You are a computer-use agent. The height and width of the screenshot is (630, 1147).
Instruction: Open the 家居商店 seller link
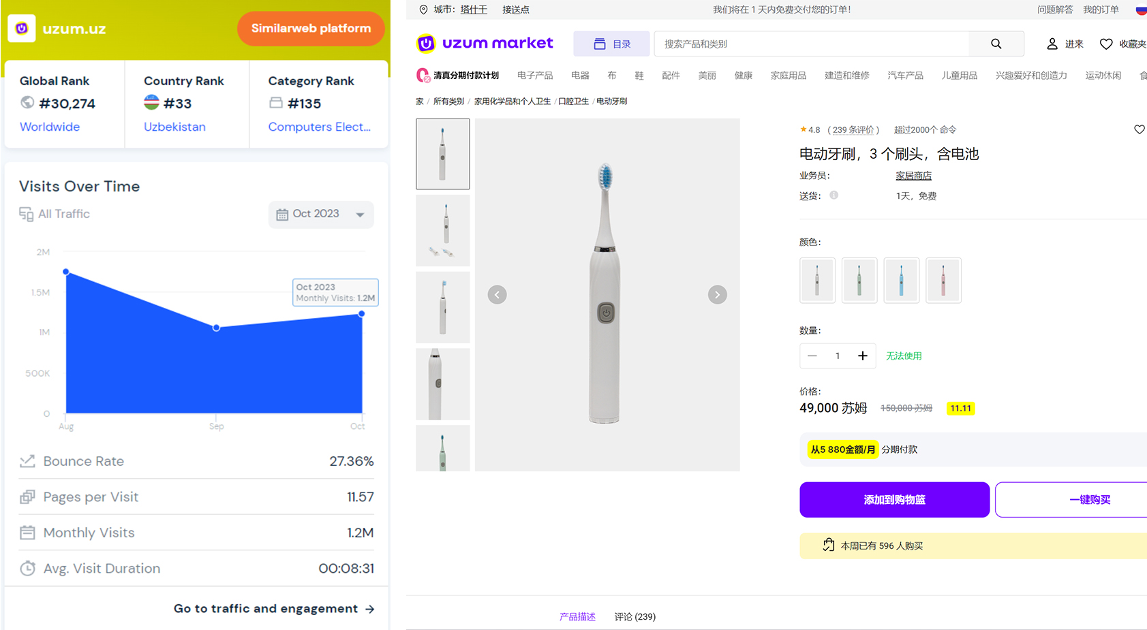point(913,176)
